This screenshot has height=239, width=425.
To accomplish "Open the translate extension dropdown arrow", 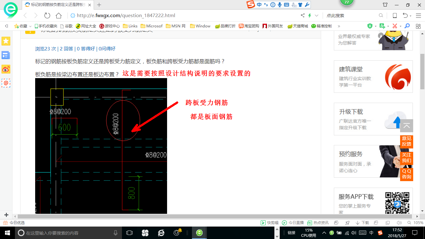I will 388,26.
